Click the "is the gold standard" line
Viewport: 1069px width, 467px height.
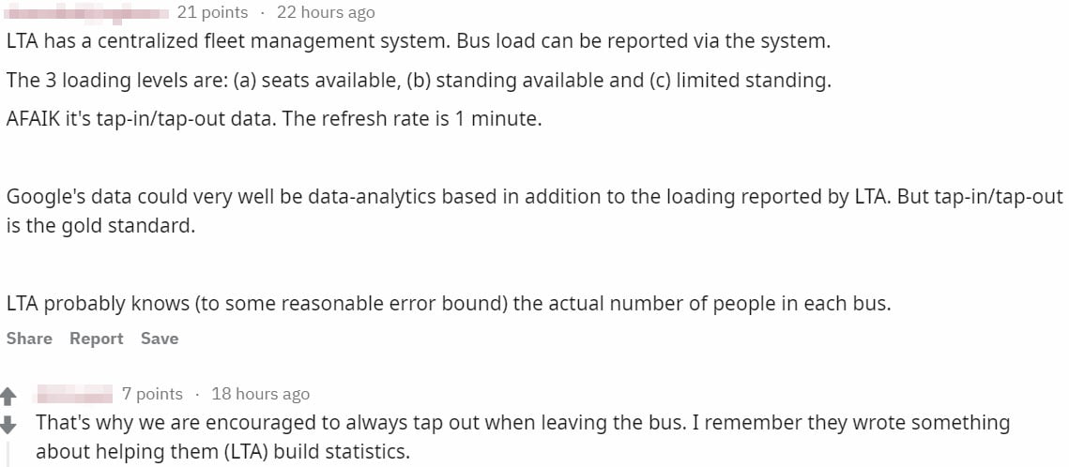(x=100, y=226)
